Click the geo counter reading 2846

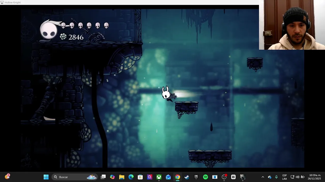pos(76,37)
